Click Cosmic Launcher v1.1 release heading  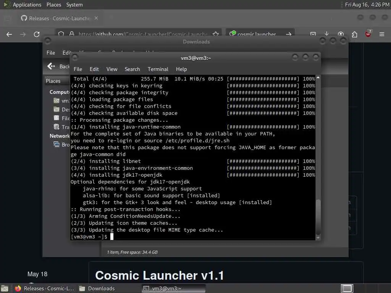[160, 275]
